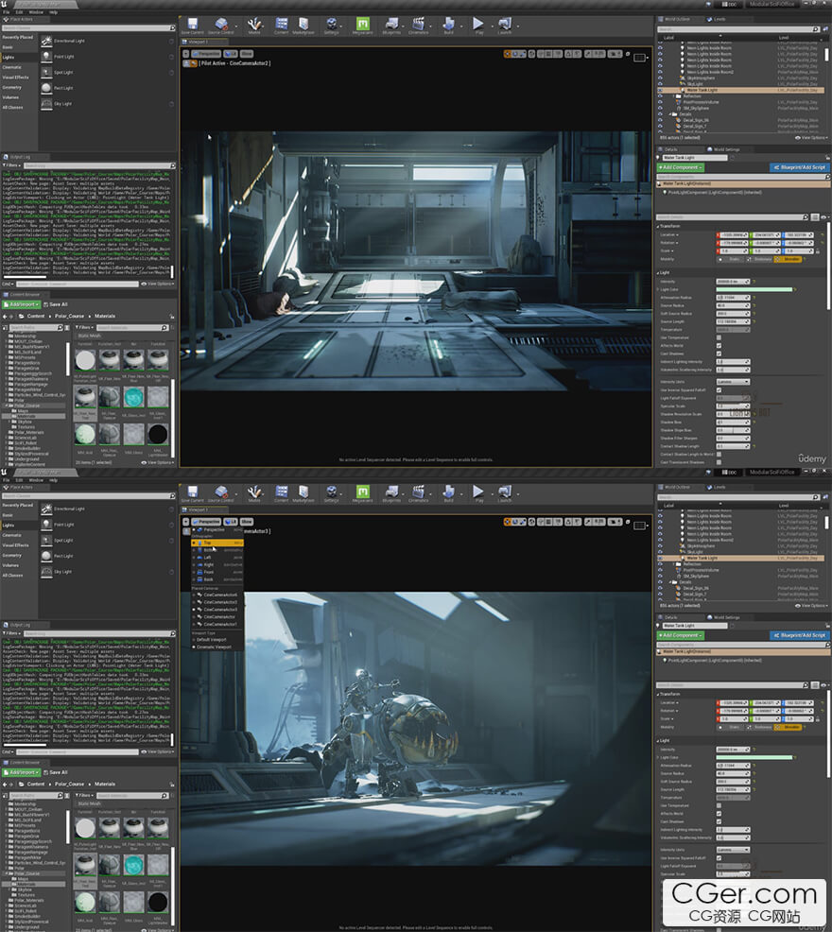Open Cinematics in the lower editor toolbar

coord(419,492)
